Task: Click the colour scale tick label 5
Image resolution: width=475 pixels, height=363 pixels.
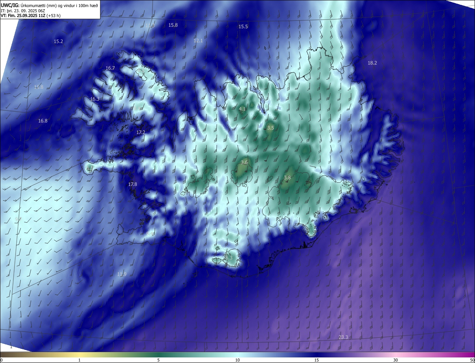Action: (x=158, y=360)
